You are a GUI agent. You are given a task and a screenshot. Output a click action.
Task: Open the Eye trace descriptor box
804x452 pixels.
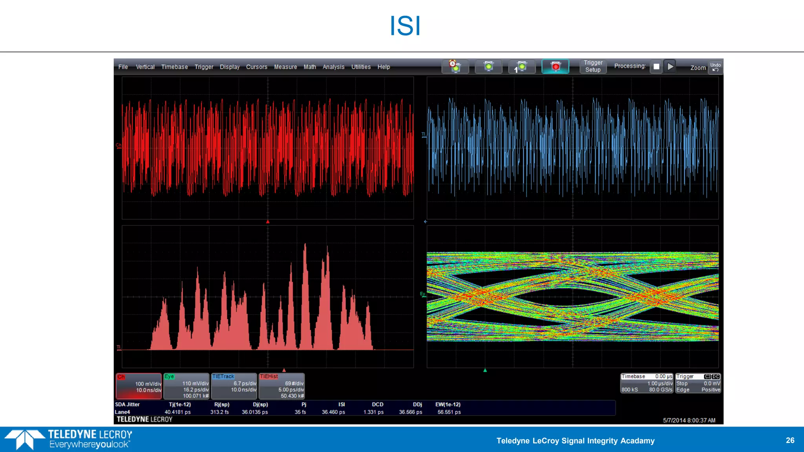click(x=186, y=386)
